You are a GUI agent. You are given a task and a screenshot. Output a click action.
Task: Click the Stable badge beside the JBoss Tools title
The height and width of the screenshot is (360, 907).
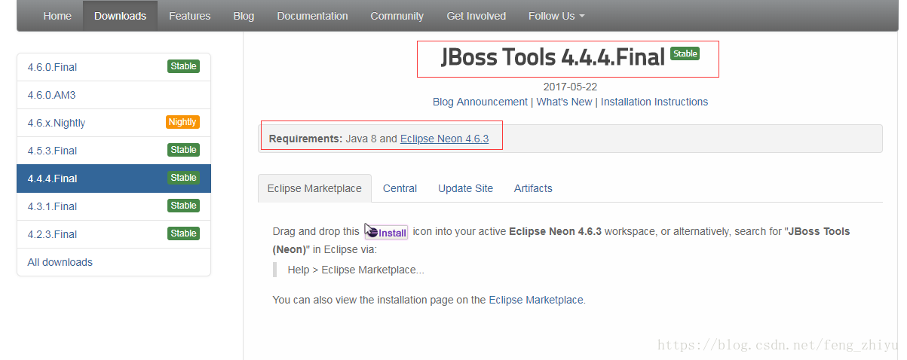tap(685, 53)
